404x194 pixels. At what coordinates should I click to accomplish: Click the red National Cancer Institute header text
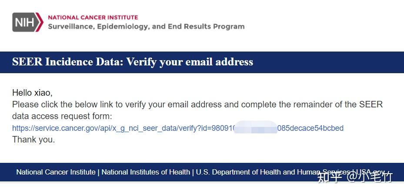pos(93,17)
